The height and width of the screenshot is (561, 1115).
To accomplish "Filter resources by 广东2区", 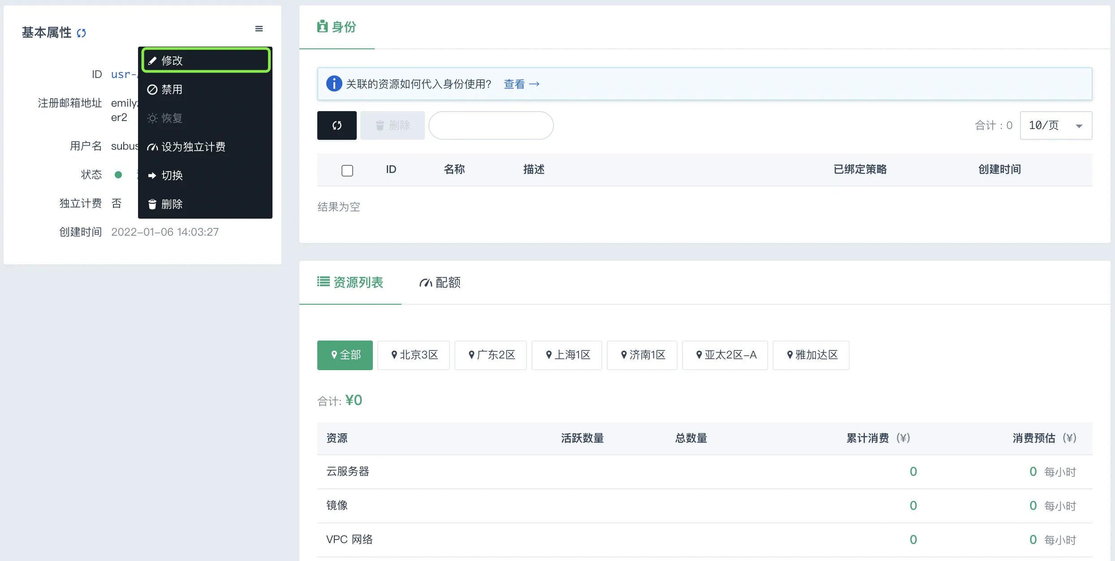I will click(x=491, y=355).
